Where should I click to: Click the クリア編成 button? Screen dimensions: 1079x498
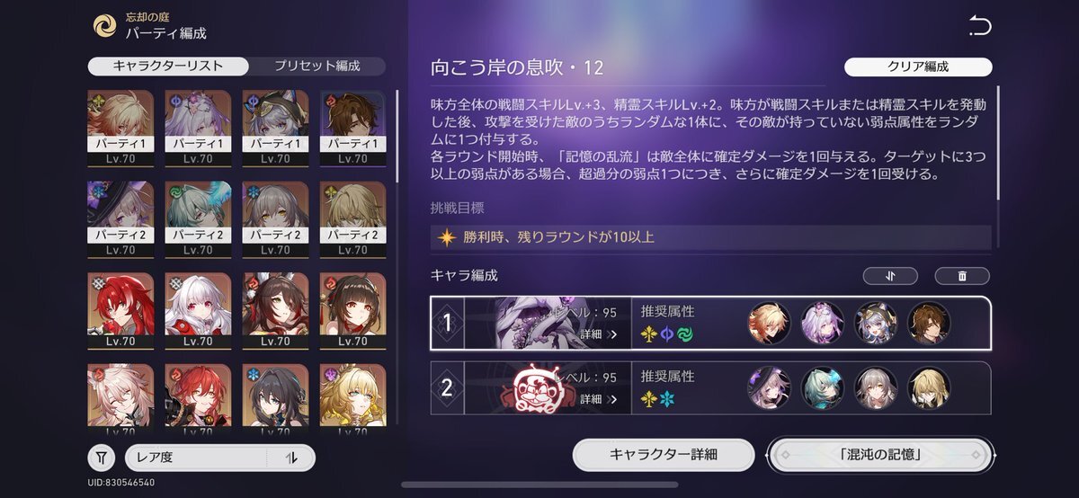click(918, 67)
